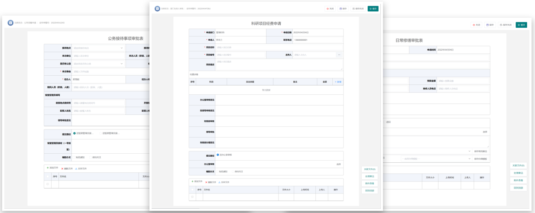Select the 送办公室审核 radio button
The width and height of the screenshot is (535, 213).
click(x=218, y=155)
